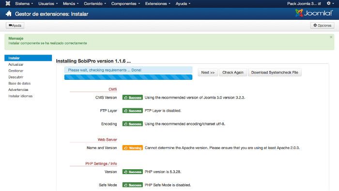
Task: Click the Download Systemcheck File button
Action: point(275,73)
